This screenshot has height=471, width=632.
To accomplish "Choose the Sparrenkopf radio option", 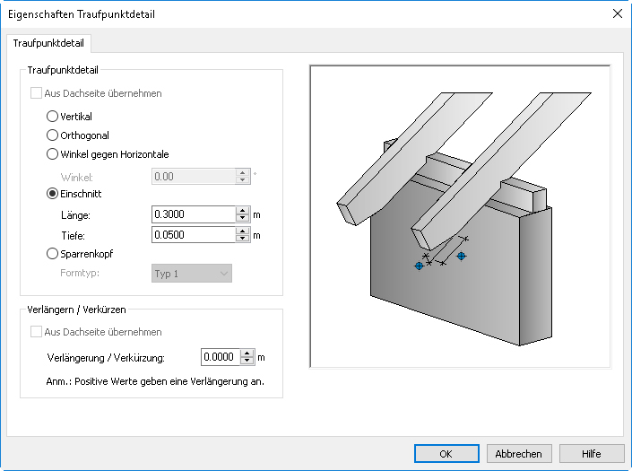I will [80, 254].
